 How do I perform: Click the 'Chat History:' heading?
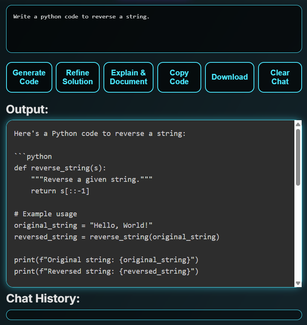tap(43, 299)
